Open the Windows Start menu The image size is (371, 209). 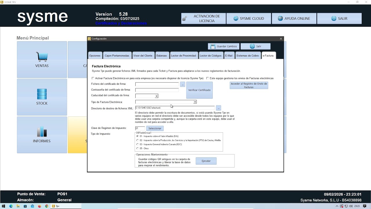click(4, 206)
